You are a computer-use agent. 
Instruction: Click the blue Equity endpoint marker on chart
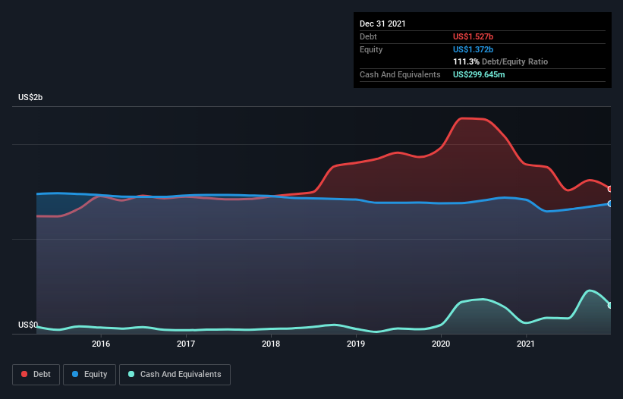tap(609, 203)
